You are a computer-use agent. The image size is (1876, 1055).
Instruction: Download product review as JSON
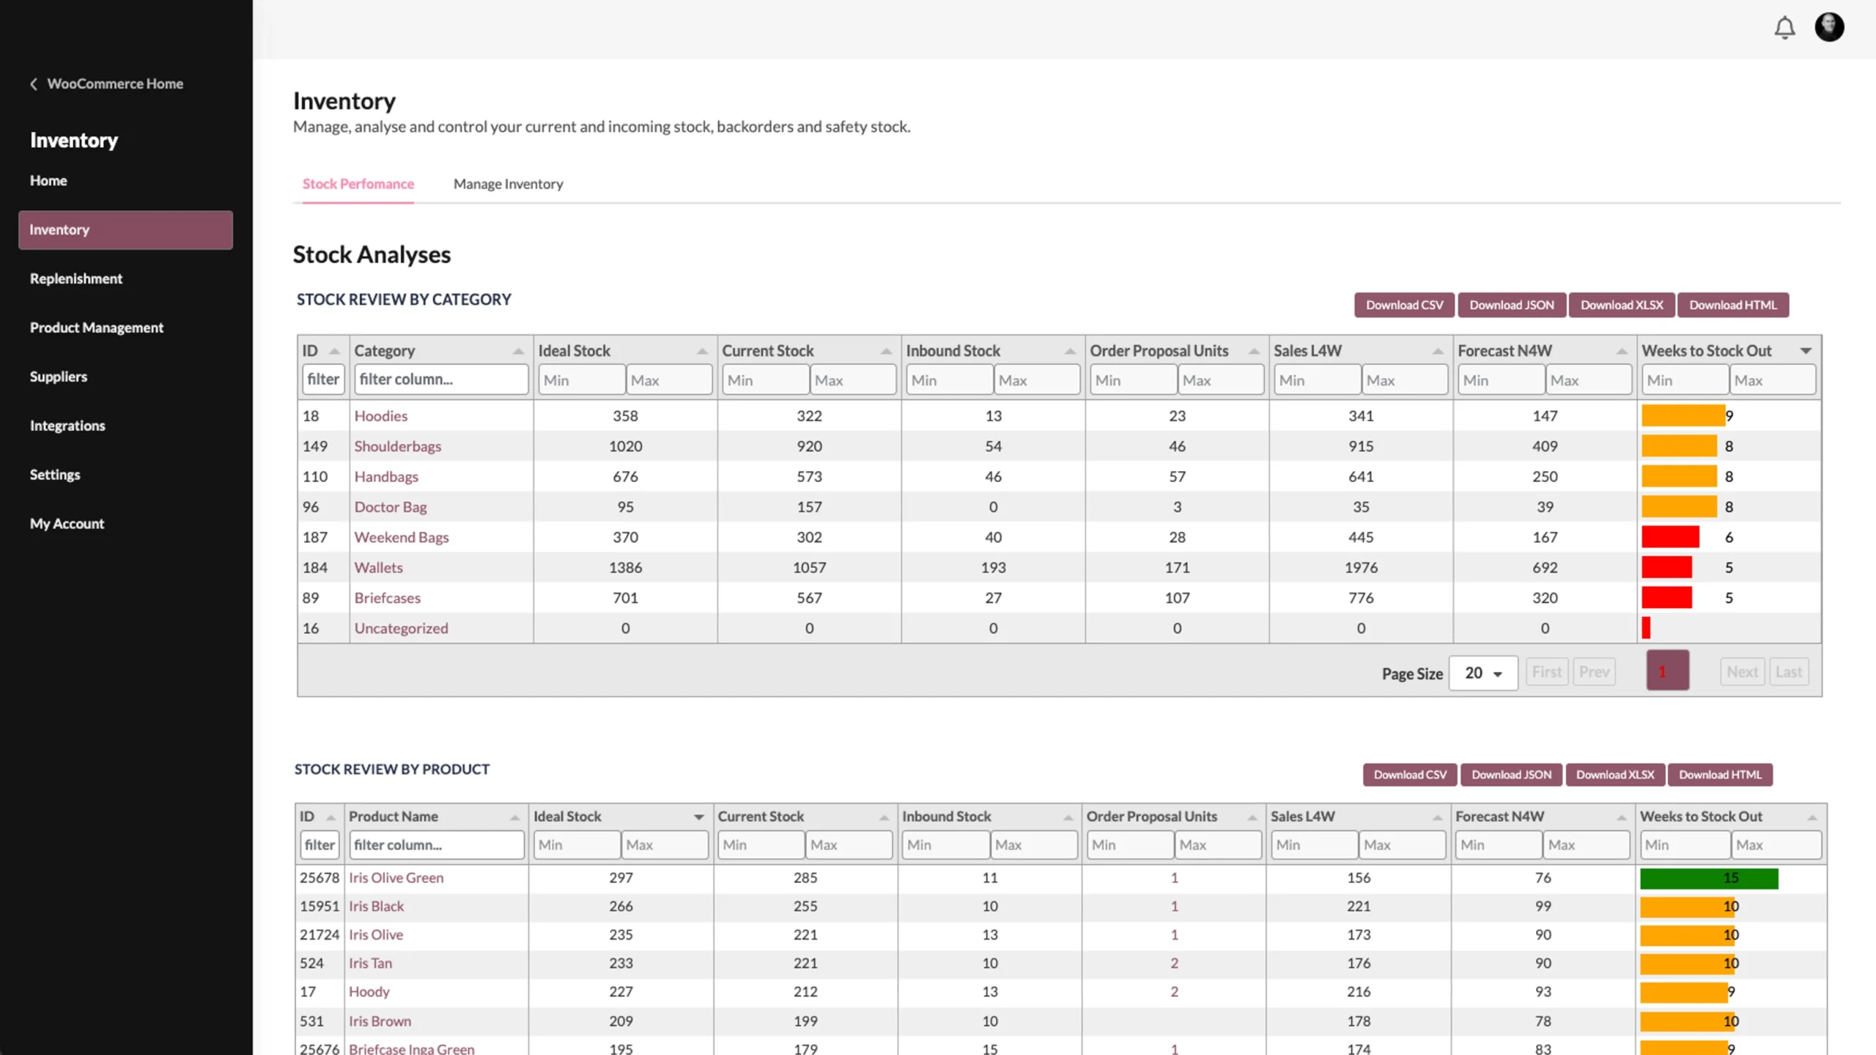pos(1511,774)
